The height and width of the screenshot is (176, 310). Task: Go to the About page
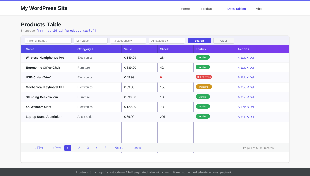pyautogui.click(x=260, y=9)
